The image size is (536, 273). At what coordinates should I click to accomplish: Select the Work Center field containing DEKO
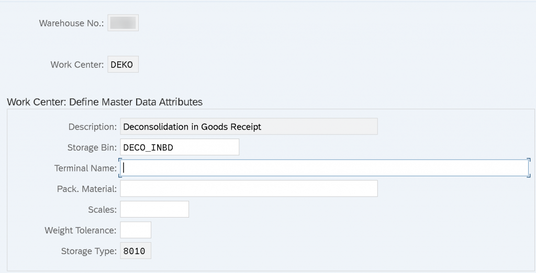pos(123,64)
